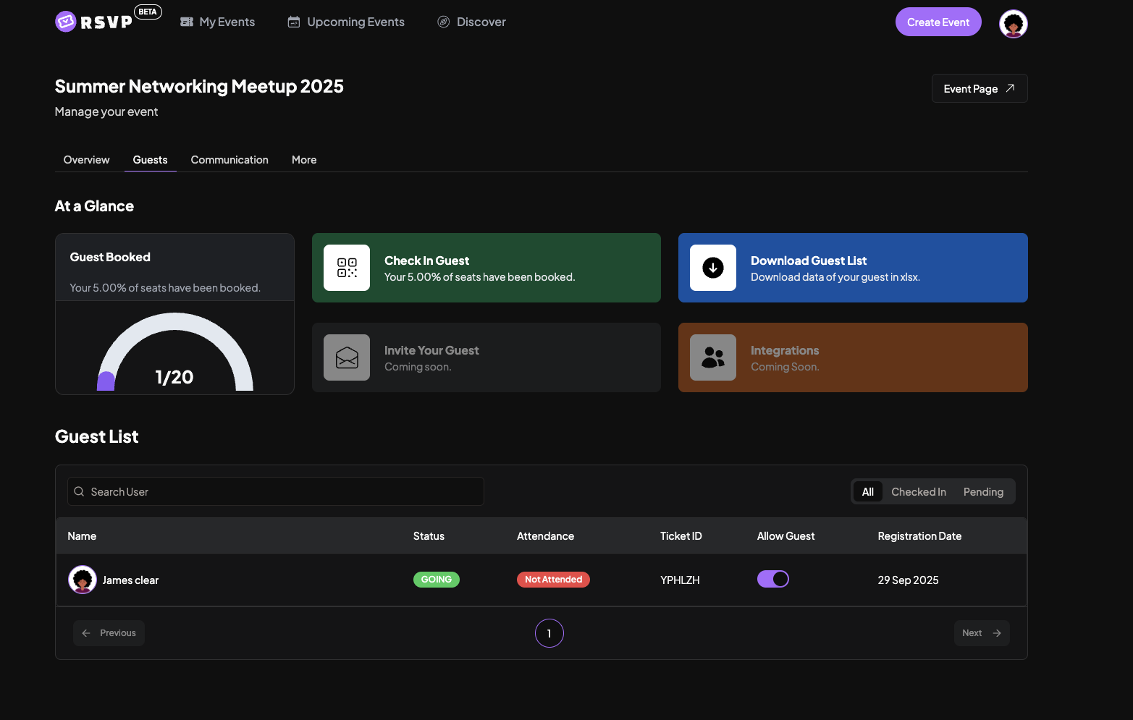Open the More tab
1133x720 pixels.
coord(304,160)
